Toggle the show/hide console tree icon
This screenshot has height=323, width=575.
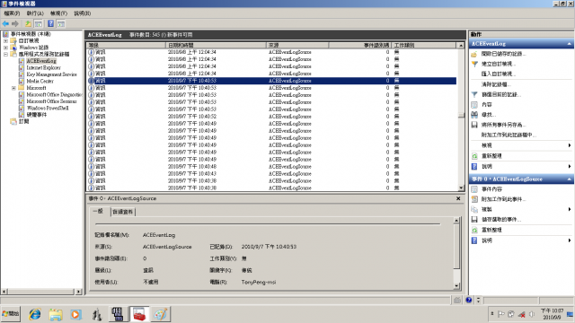38,24
